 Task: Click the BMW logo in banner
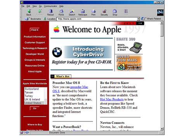[x=57, y=52]
